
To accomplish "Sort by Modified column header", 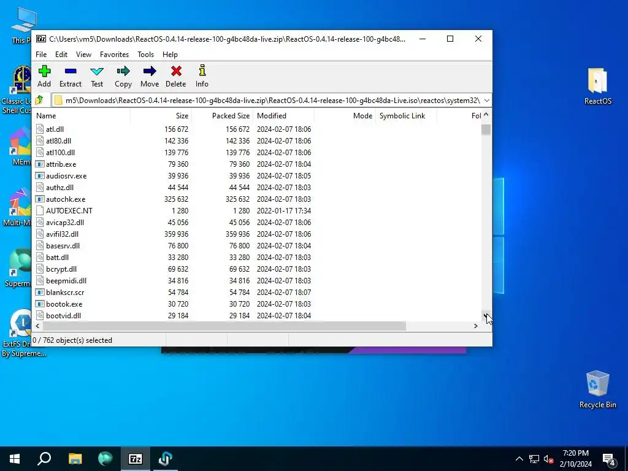I will click(x=283, y=116).
